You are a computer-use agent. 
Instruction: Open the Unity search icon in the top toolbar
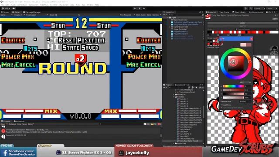click(x=251, y=8)
